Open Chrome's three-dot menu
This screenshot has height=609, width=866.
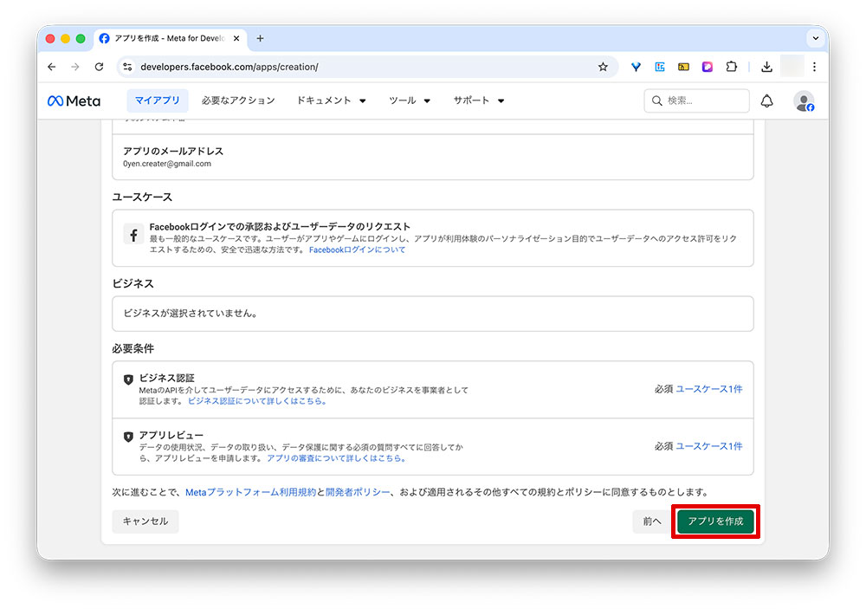click(815, 66)
